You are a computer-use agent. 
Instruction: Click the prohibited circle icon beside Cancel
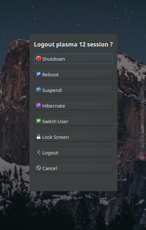pos(39,168)
